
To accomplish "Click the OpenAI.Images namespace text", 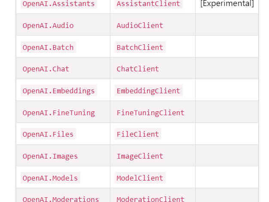I will [50, 156].
